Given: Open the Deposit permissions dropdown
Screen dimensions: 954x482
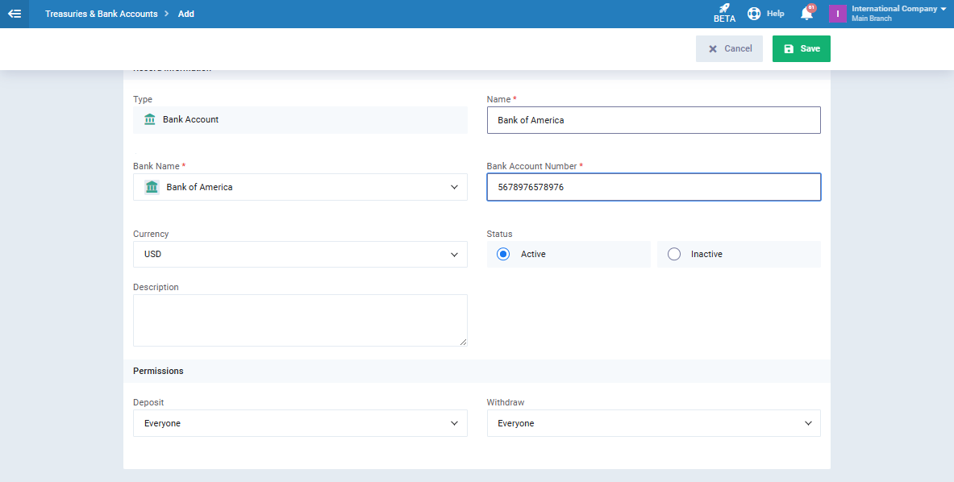Looking at the screenshot, I should [x=300, y=423].
